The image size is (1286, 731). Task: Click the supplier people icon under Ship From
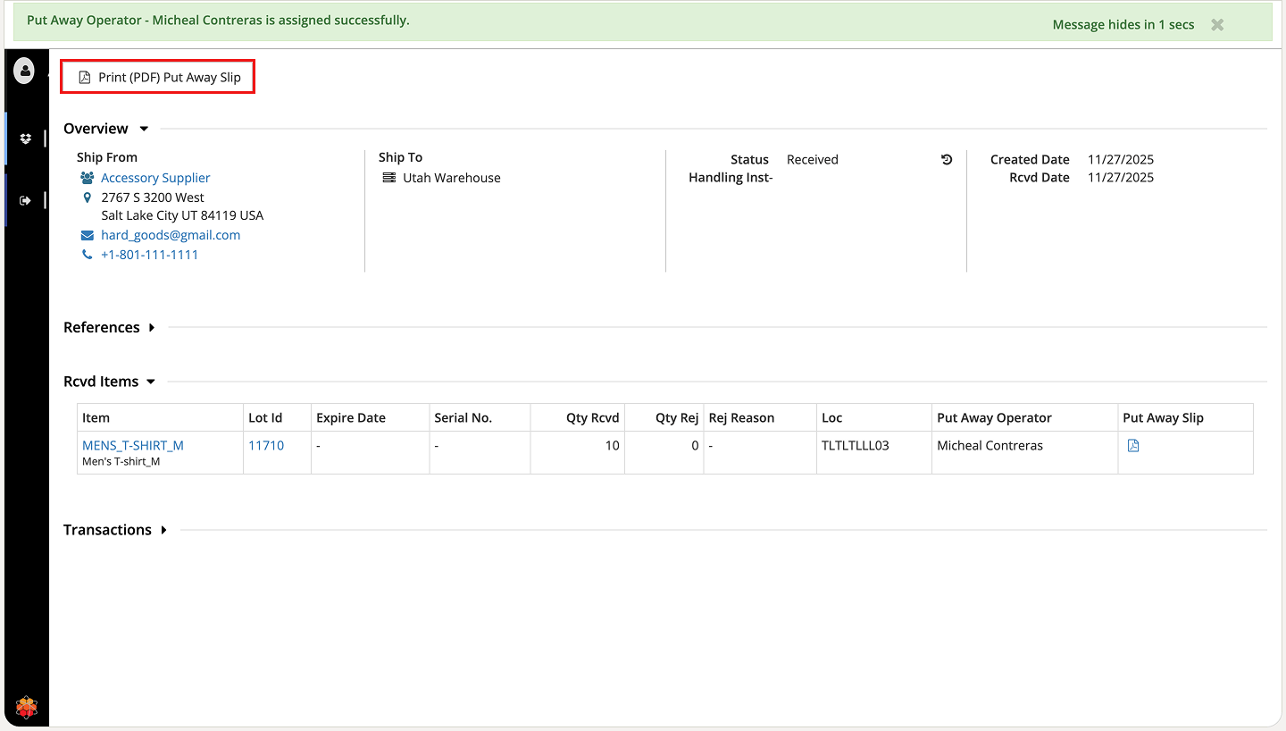(x=88, y=178)
